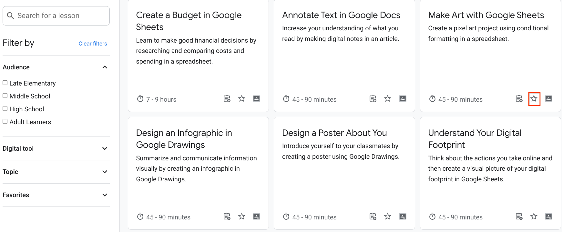The image size is (562, 232).
Task: Favorite the Design a Poster About You lesson
Action: click(387, 216)
